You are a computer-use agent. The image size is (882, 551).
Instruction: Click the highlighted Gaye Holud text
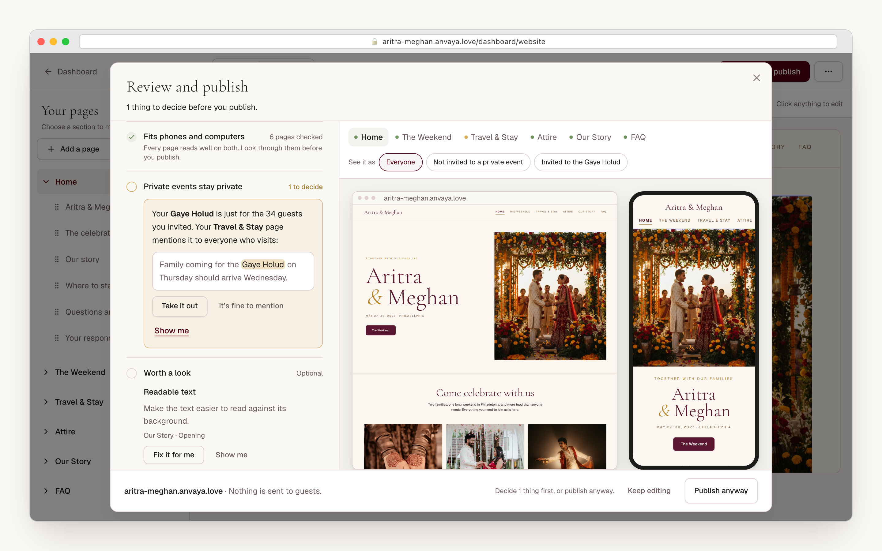[x=263, y=264]
